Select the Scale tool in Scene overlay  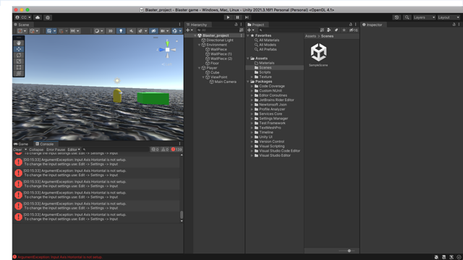[x=19, y=61]
